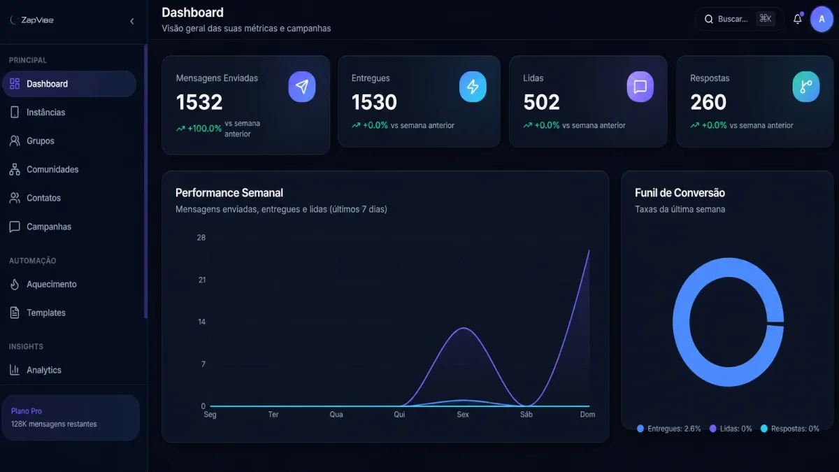Click the +100.0% trend indicator
This screenshot has height=472, width=839.
point(199,129)
